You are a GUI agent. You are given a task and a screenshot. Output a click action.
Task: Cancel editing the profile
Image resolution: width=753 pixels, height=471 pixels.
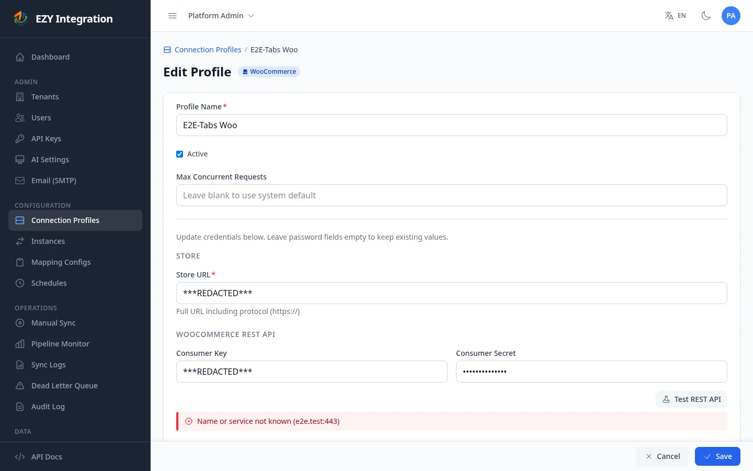point(663,456)
